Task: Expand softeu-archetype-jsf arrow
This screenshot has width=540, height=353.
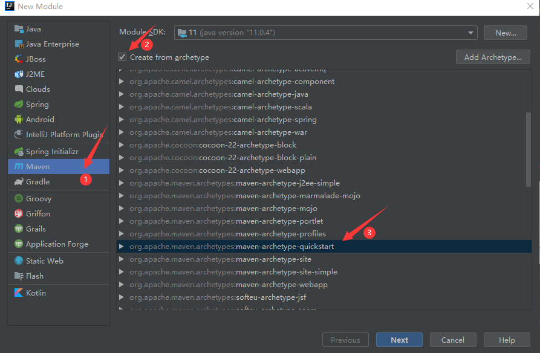Action: click(x=121, y=297)
